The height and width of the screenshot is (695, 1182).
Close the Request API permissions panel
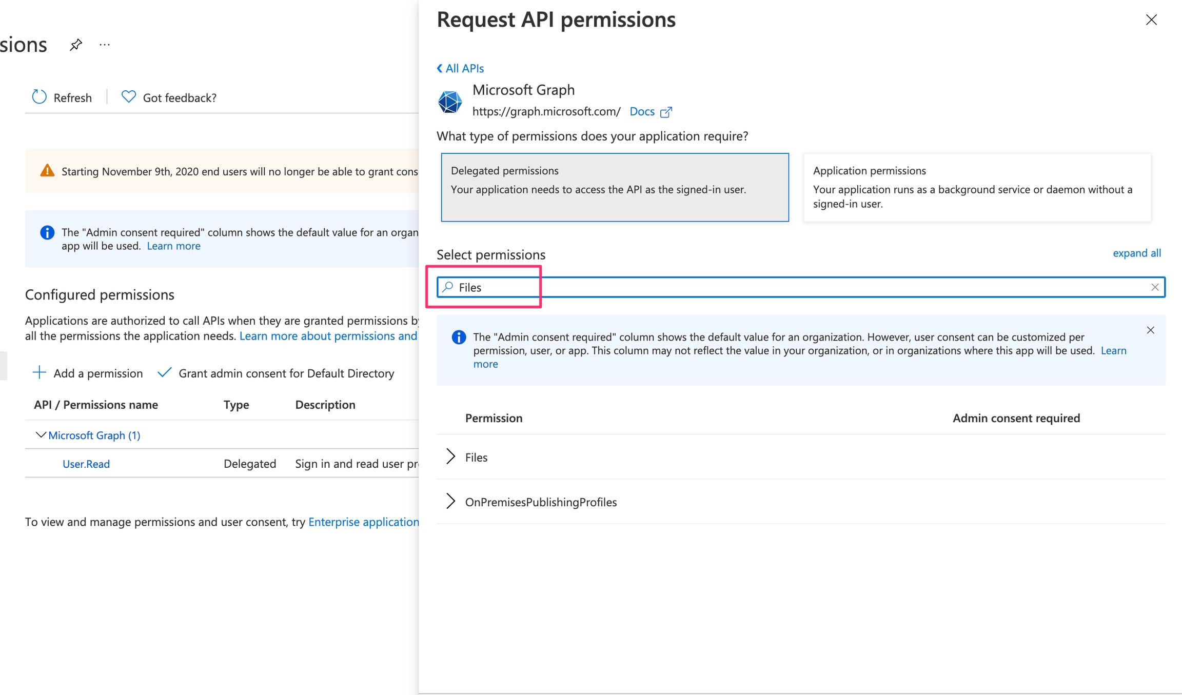pos(1151,20)
